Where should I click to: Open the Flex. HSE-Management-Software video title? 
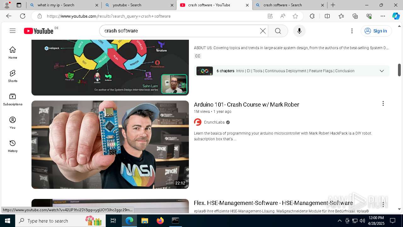[x=273, y=203]
